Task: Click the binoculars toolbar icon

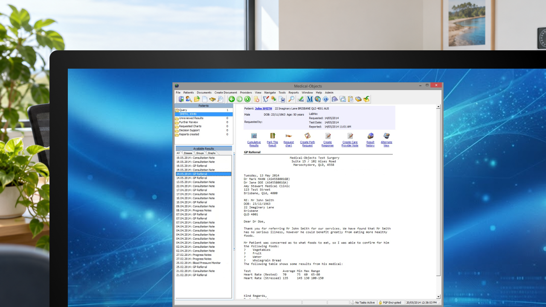Action: 212,99
